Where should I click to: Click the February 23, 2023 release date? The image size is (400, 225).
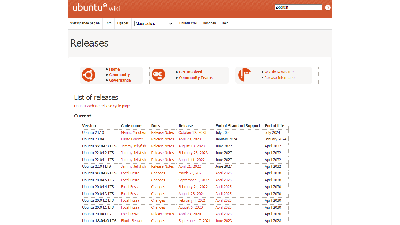click(193, 153)
